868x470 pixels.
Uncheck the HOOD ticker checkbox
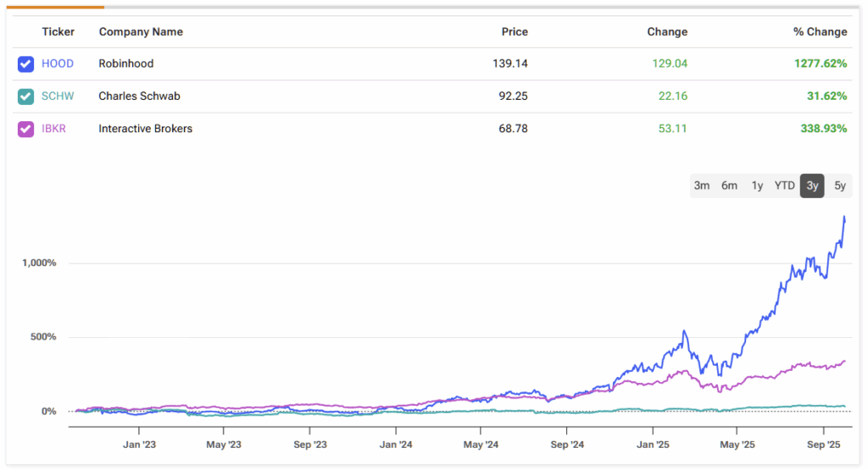click(x=25, y=64)
